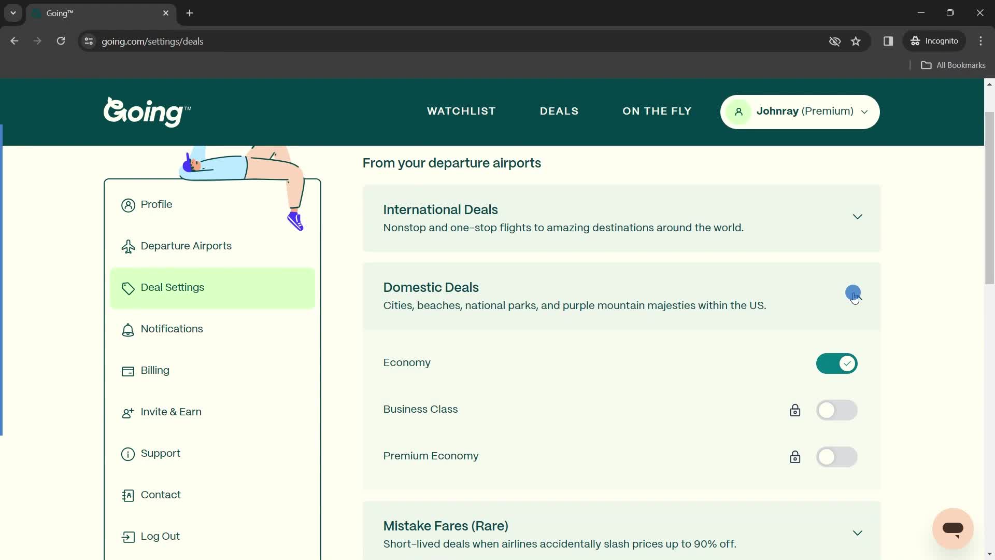Open the DEALS navigation tab

558,111
